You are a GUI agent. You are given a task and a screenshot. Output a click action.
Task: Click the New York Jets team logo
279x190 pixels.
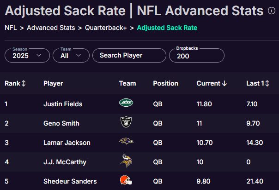(126, 103)
